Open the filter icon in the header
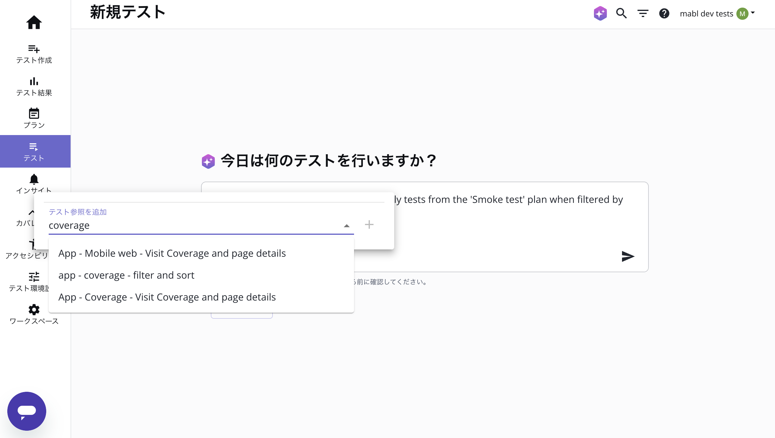 coord(643,13)
